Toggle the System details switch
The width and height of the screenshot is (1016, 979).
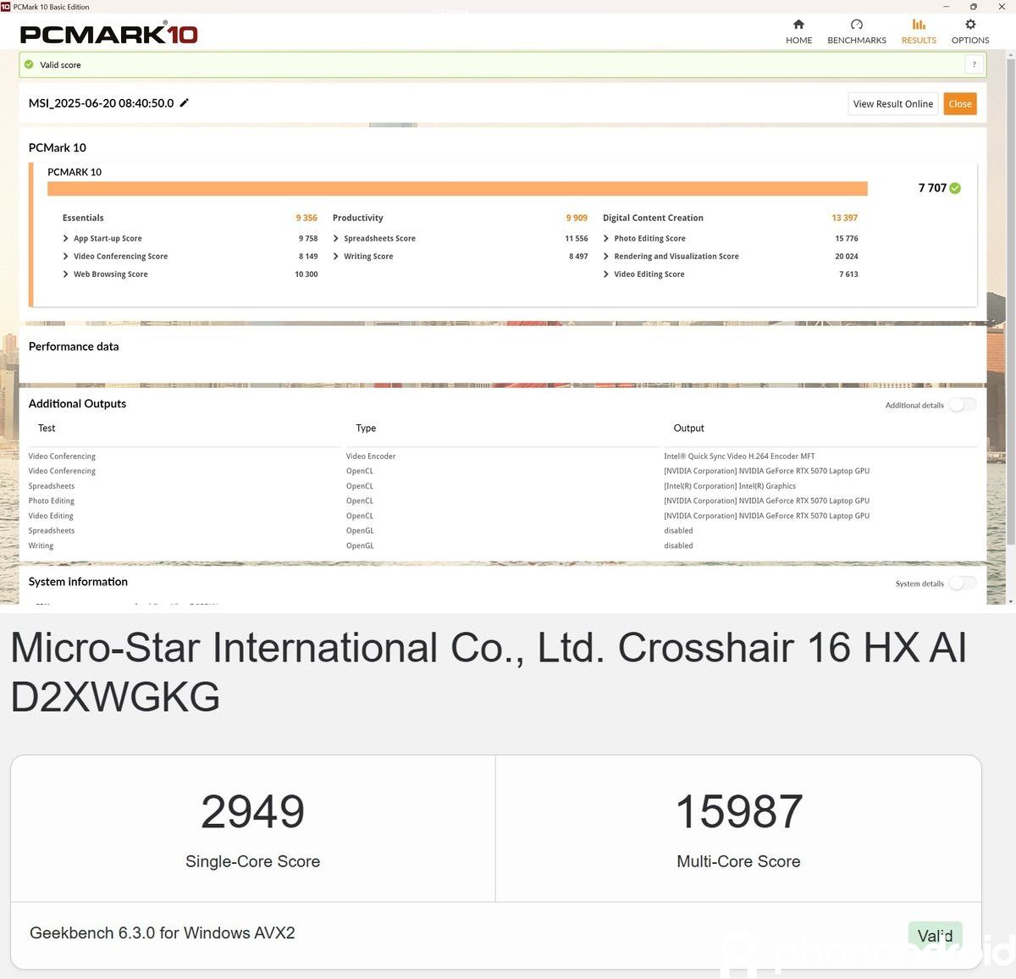pos(963,583)
